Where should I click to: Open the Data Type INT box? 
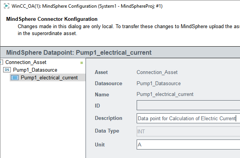pyautogui.click(x=188, y=131)
